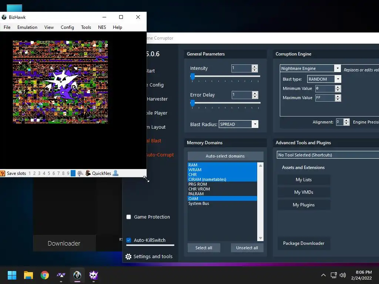Click the Unselect all button
This screenshot has height=284, width=379.
pyautogui.click(x=247, y=248)
